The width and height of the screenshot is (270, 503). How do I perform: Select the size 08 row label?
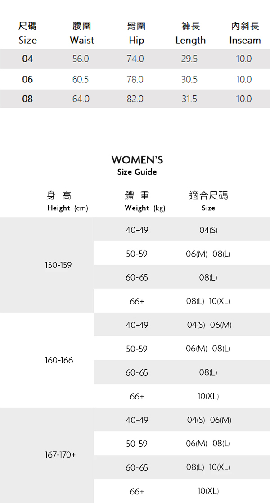click(x=27, y=99)
